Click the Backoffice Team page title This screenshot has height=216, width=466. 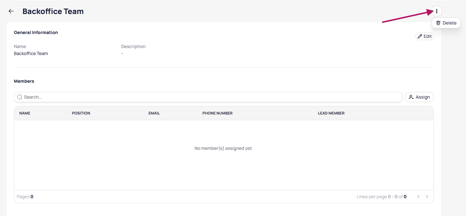click(x=53, y=11)
